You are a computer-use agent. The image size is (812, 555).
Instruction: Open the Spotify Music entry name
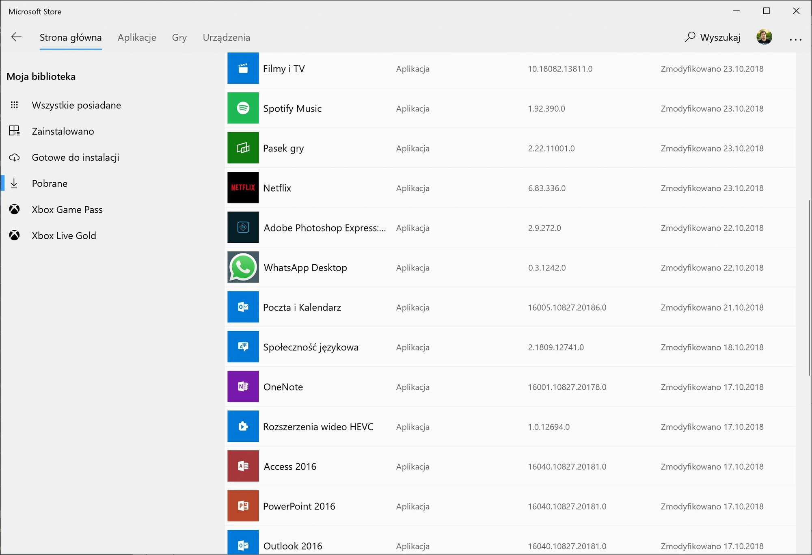[x=292, y=108]
